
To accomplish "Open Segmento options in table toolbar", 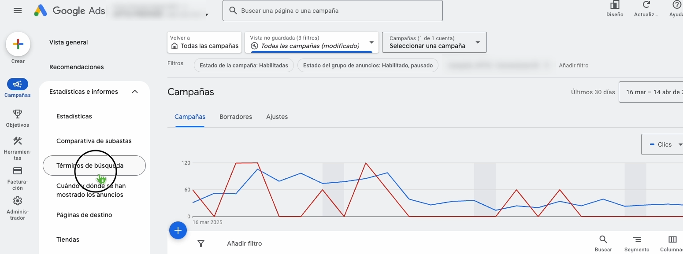I will pos(637,240).
